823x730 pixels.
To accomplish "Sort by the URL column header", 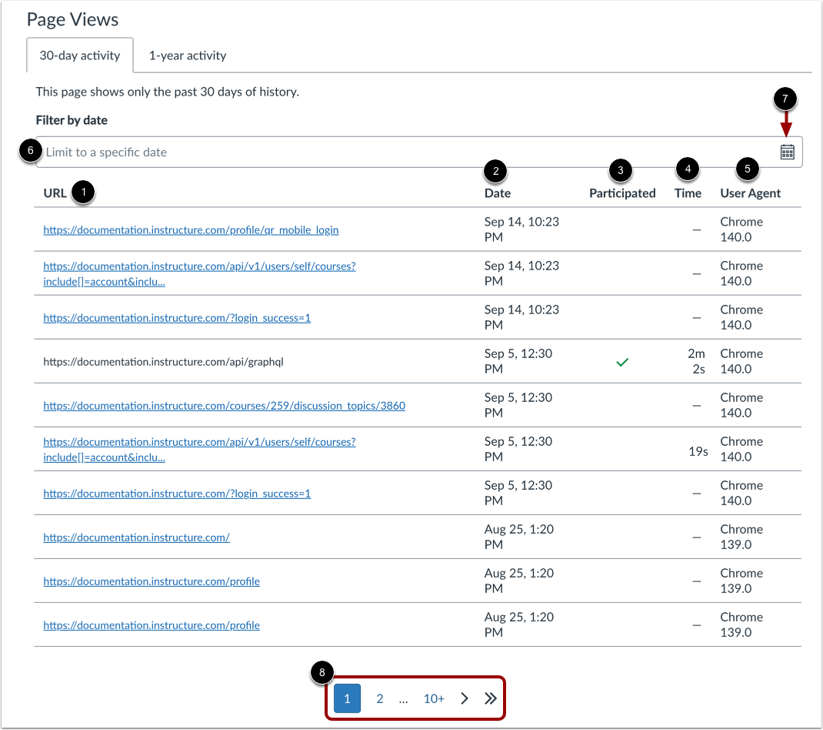I will pyautogui.click(x=54, y=193).
